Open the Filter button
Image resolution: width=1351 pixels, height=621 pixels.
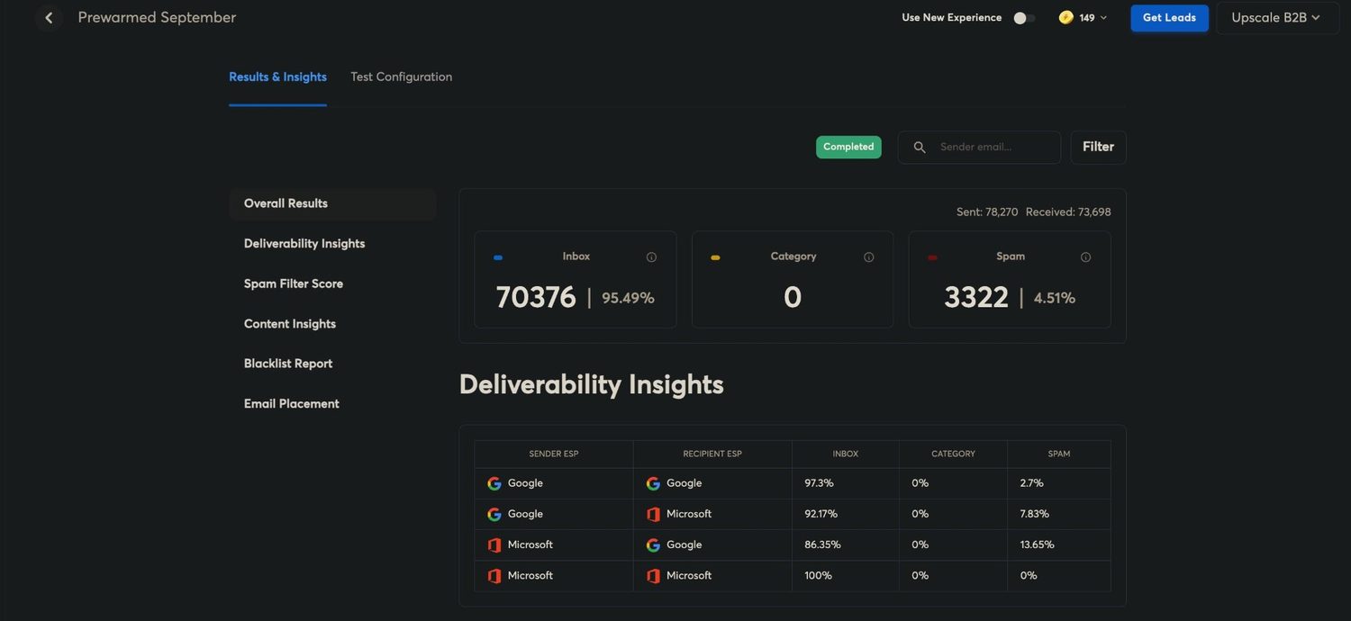(1098, 148)
